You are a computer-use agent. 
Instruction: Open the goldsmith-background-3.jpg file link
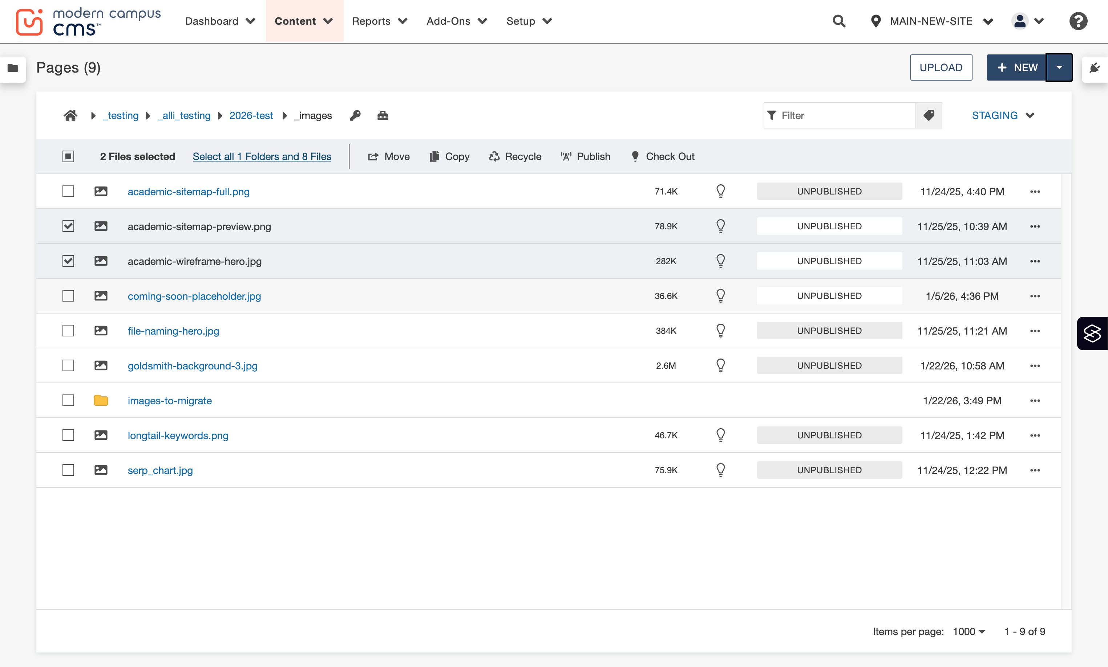click(x=193, y=365)
